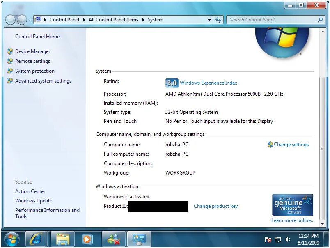Open Windows Explorer from taskbar

point(63,239)
